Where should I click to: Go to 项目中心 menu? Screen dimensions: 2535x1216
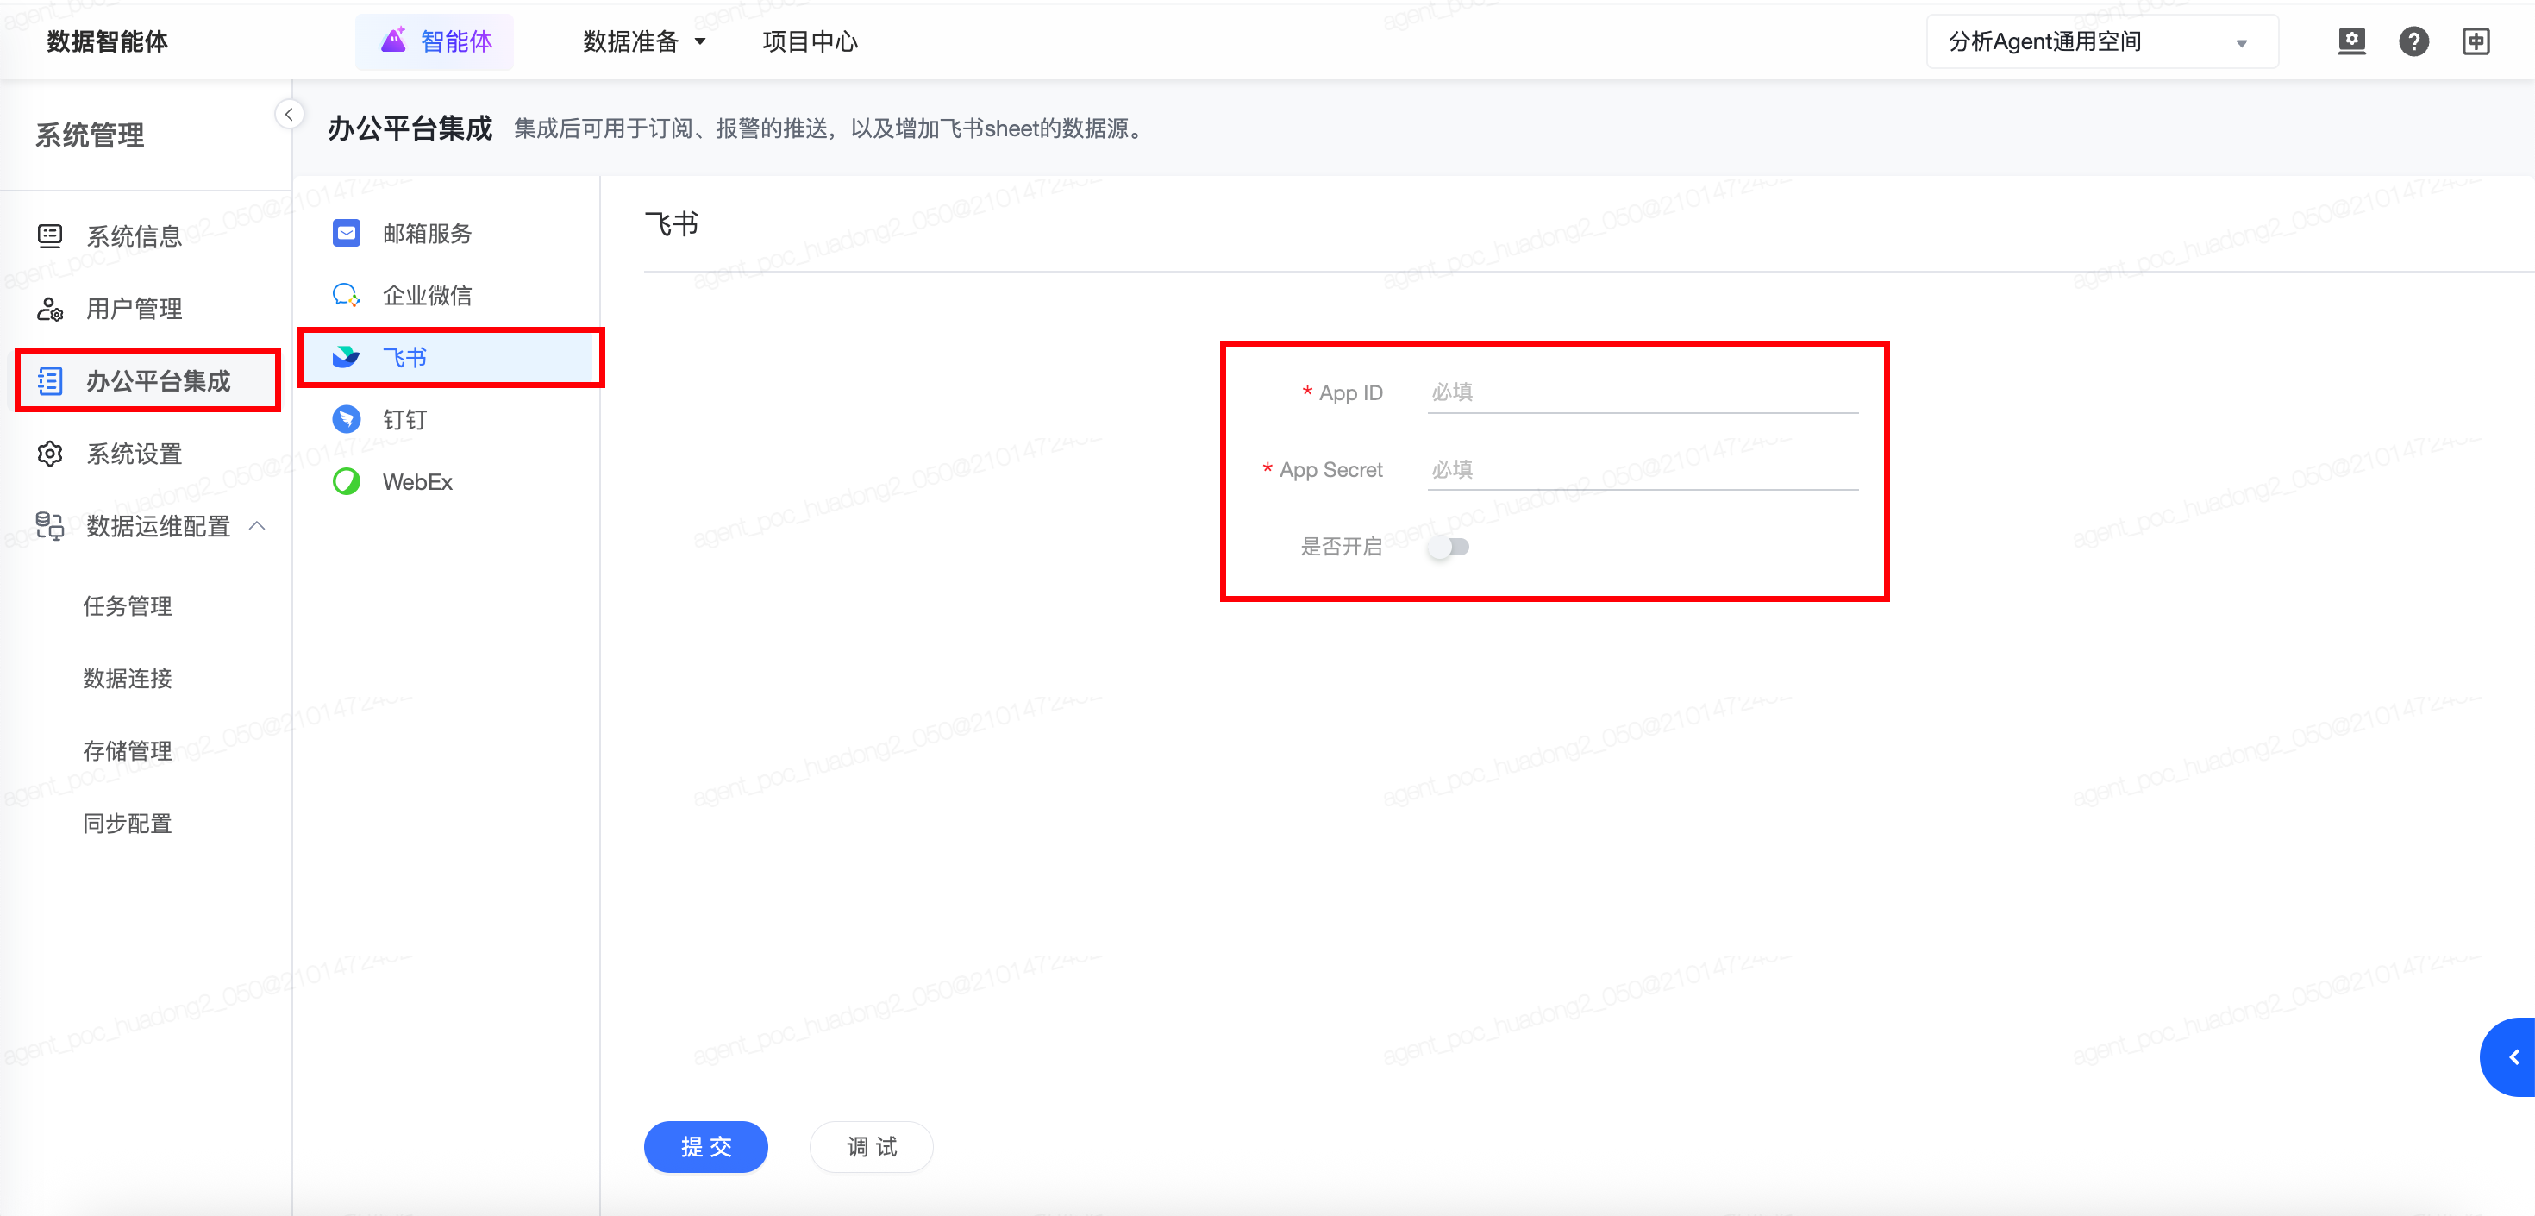[809, 41]
